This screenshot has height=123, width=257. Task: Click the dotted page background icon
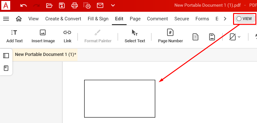195,37
